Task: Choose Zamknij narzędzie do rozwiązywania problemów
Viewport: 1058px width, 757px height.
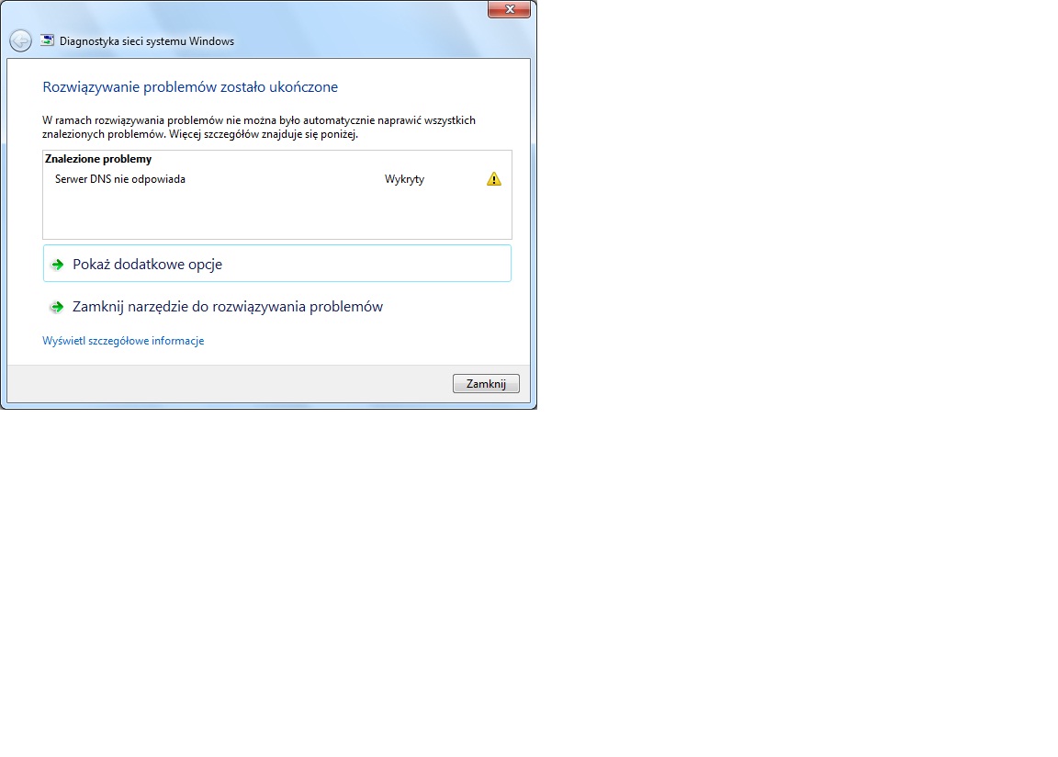Action: [x=228, y=306]
